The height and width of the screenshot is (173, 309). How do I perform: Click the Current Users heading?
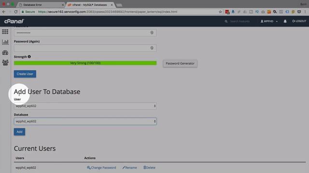tap(35, 148)
